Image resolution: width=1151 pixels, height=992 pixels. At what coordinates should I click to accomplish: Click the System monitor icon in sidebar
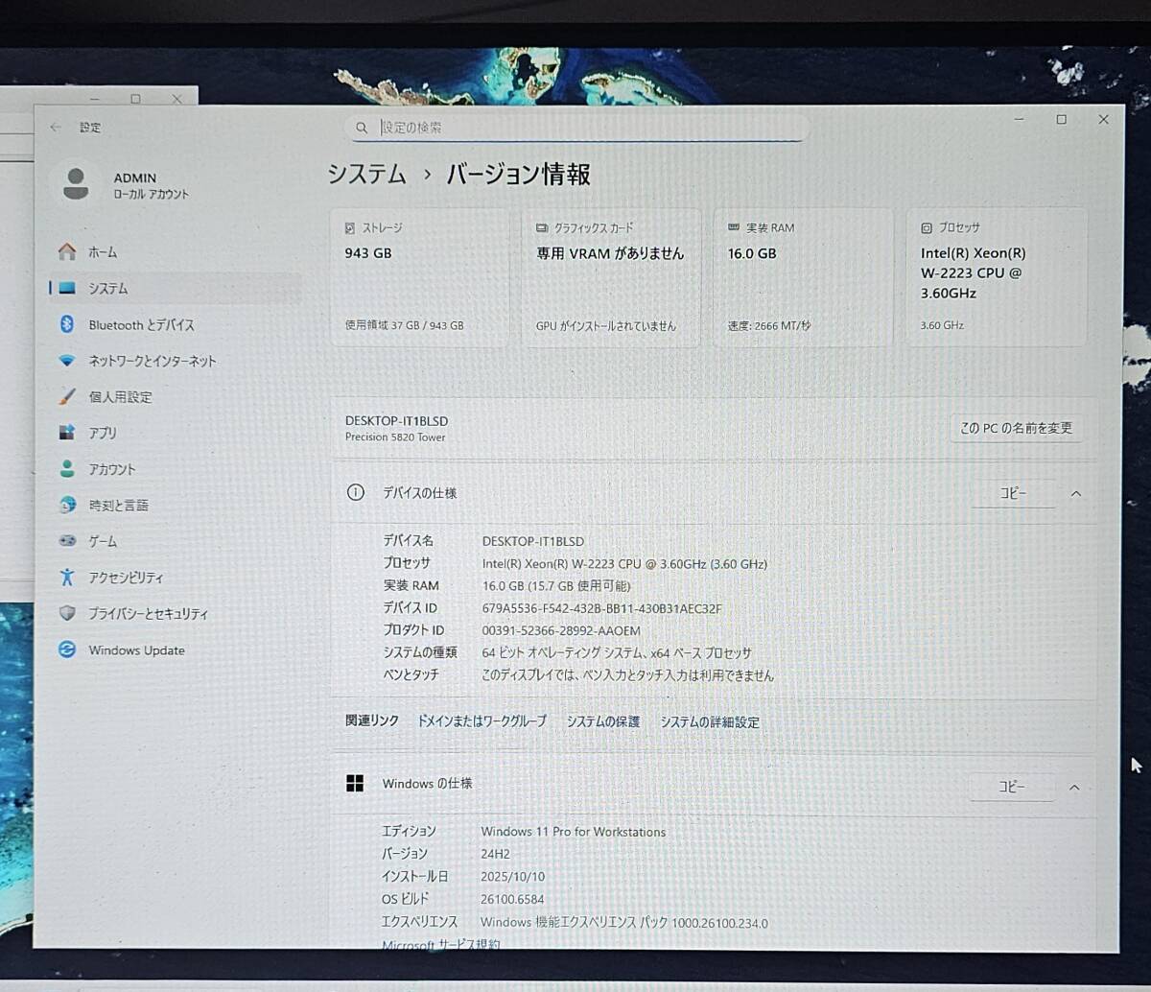pyautogui.click(x=66, y=288)
